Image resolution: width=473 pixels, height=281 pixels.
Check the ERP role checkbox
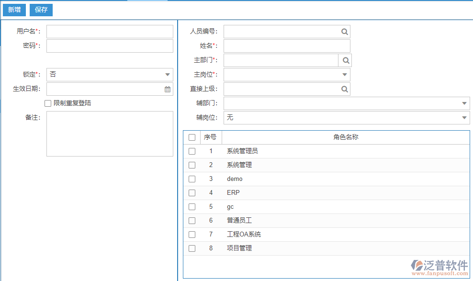[x=192, y=192]
